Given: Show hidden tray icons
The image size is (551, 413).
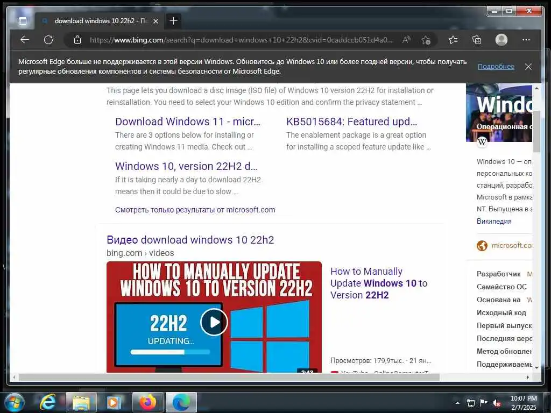Looking at the screenshot, I should pos(457,403).
